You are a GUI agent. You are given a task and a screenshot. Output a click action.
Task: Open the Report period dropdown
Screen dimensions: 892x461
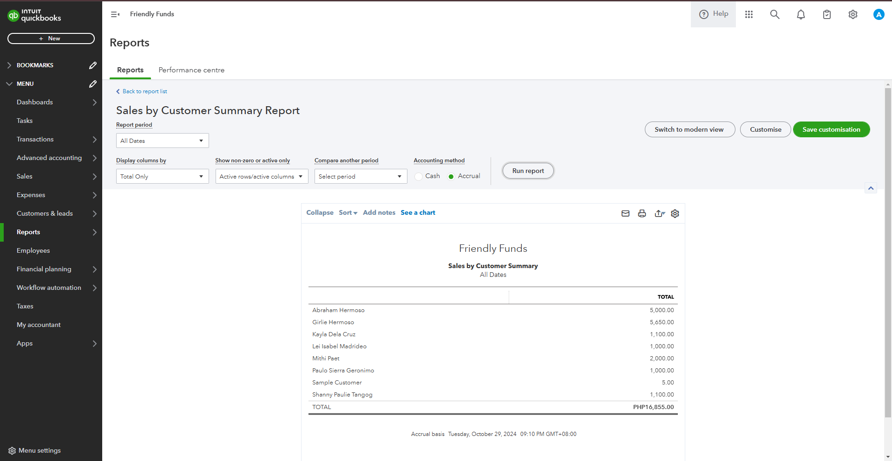pyautogui.click(x=162, y=141)
